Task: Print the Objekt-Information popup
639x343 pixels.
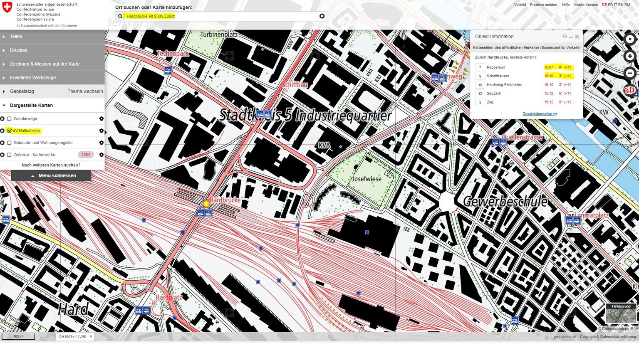Action: [565, 37]
